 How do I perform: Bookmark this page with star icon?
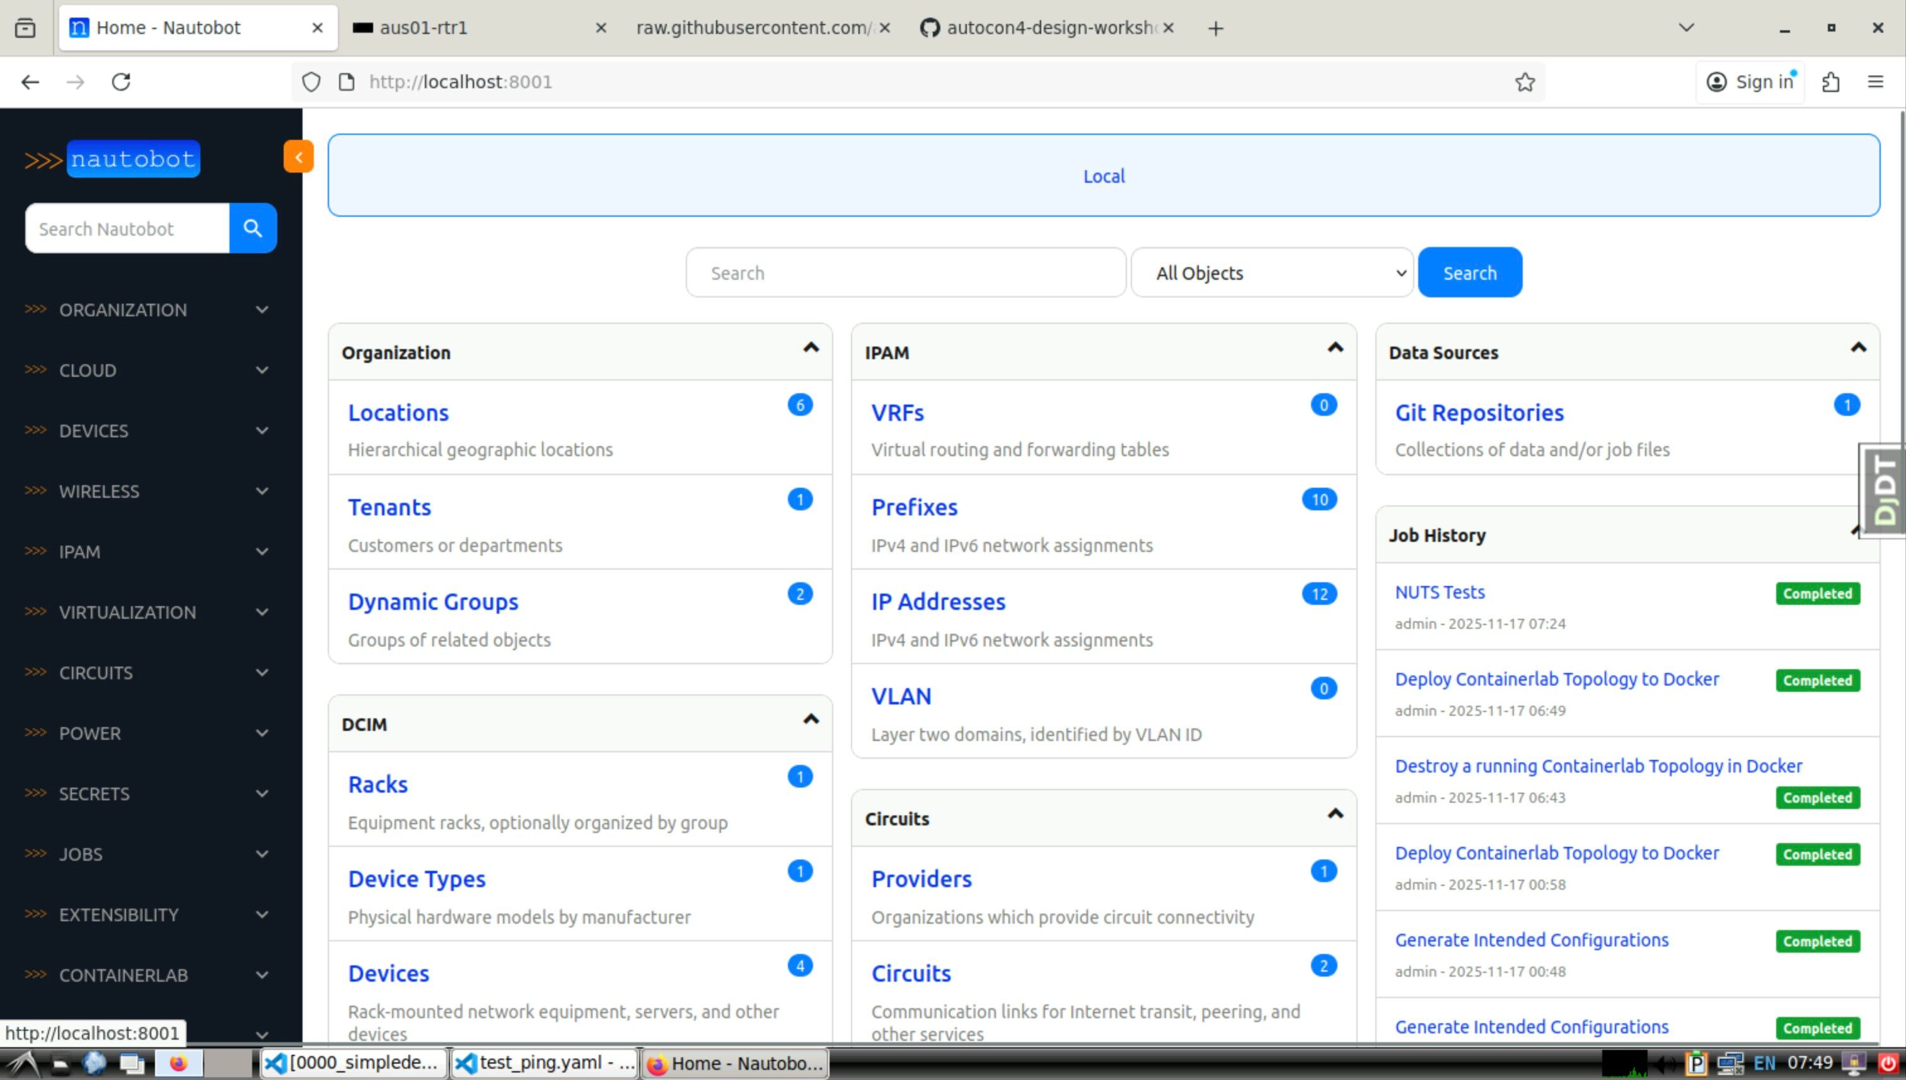[1525, 81]
